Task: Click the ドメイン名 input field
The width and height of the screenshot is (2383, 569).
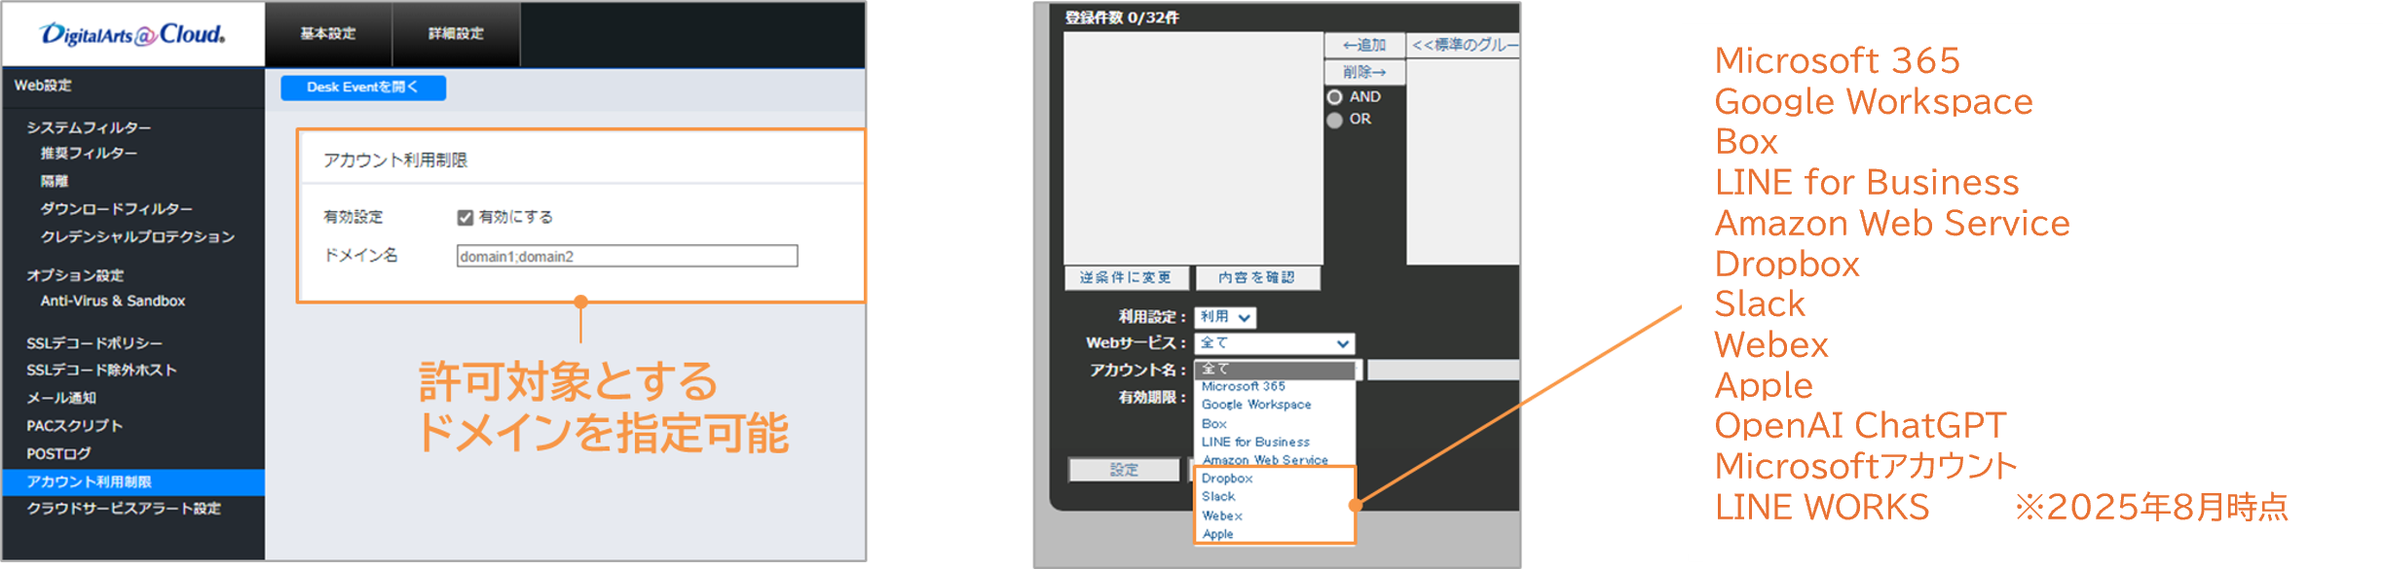Action: pos(626,256)
